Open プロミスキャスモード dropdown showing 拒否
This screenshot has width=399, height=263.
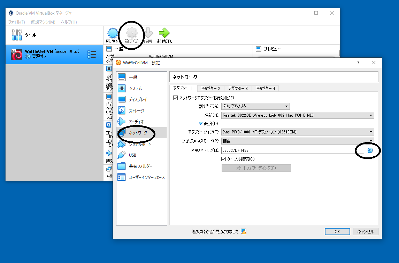point(298,141)
